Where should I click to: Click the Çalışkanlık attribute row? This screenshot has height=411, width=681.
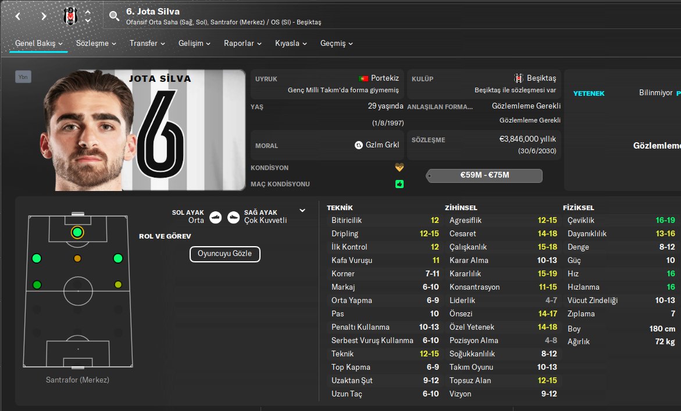point(503,247)
